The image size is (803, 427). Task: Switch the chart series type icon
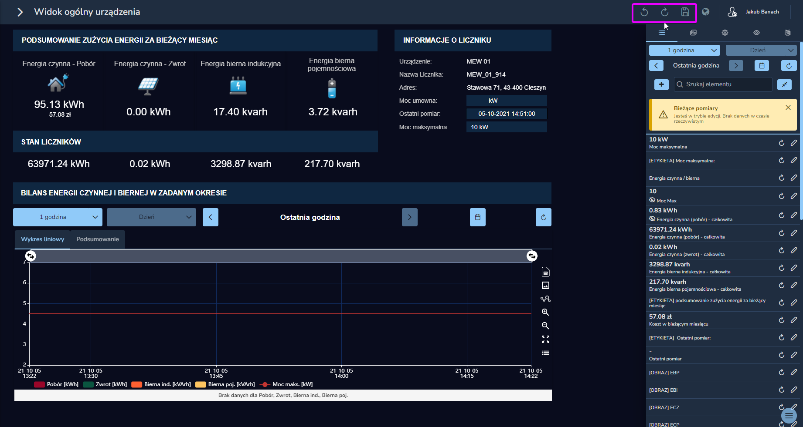(x=545, y=299)
